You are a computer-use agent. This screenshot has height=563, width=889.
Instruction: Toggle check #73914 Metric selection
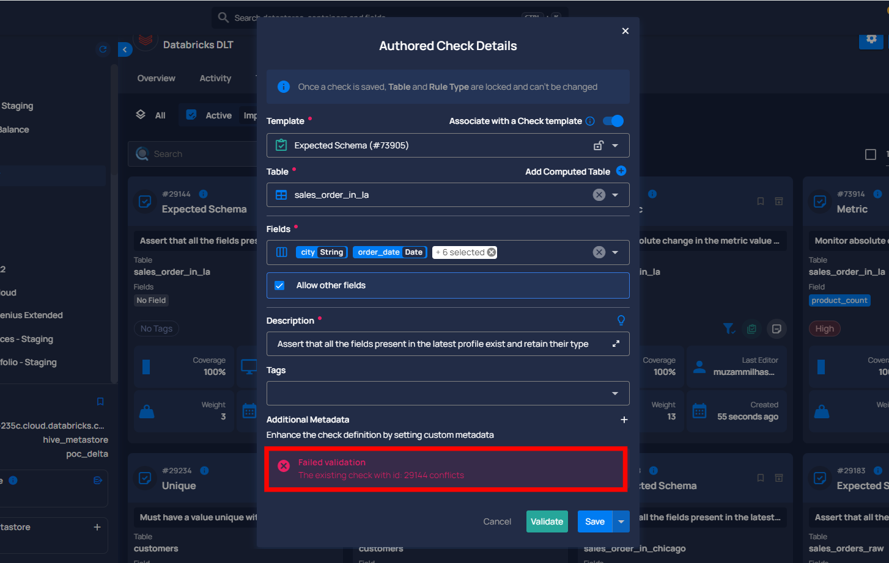click(x=820, y=202)
